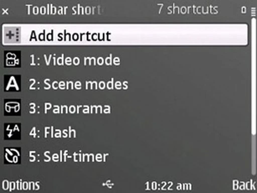
Task: Select '1: Video mode' shortcut text
Action: pyautogui.click(x=75, y=60)
